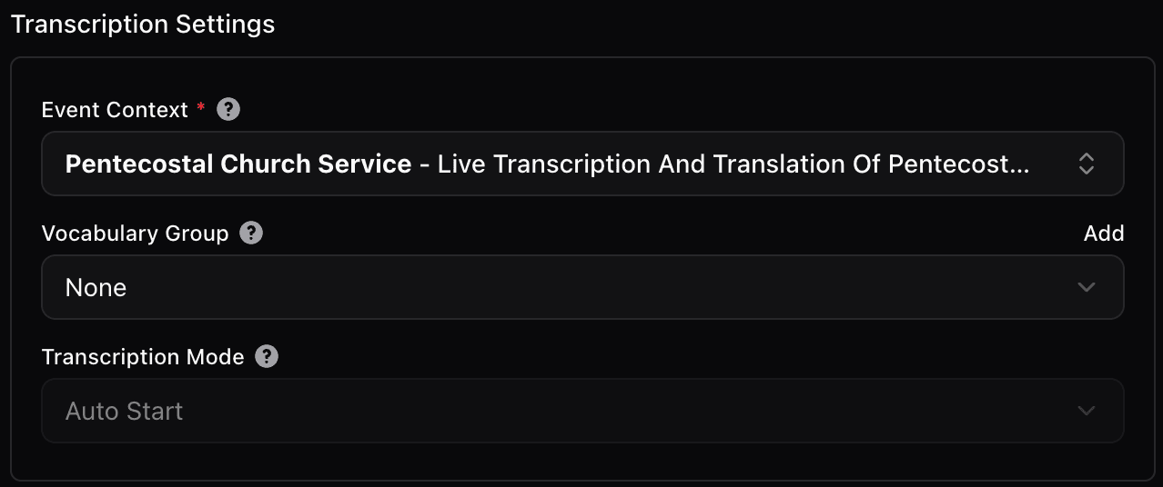The width and height of the screenshot is (1163, 487).
Task: Click the Transcription Settings heading
Action: tap(142, 24)
